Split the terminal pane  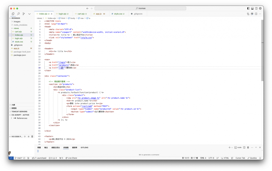point(244,148)
